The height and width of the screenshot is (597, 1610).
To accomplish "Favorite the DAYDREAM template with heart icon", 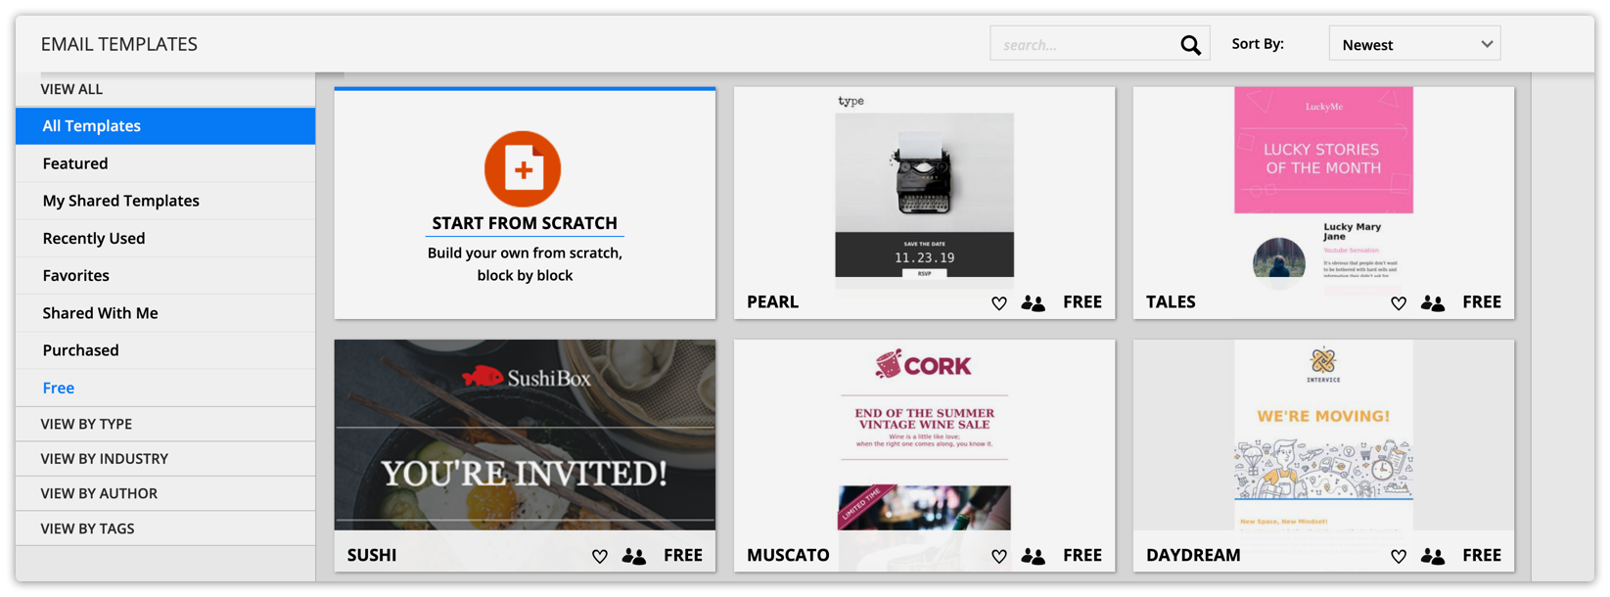I will (x=1399, y=556).
